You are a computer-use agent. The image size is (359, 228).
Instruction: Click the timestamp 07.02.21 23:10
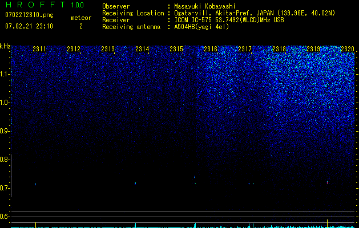pyautogui.click(x=29, y=26)
